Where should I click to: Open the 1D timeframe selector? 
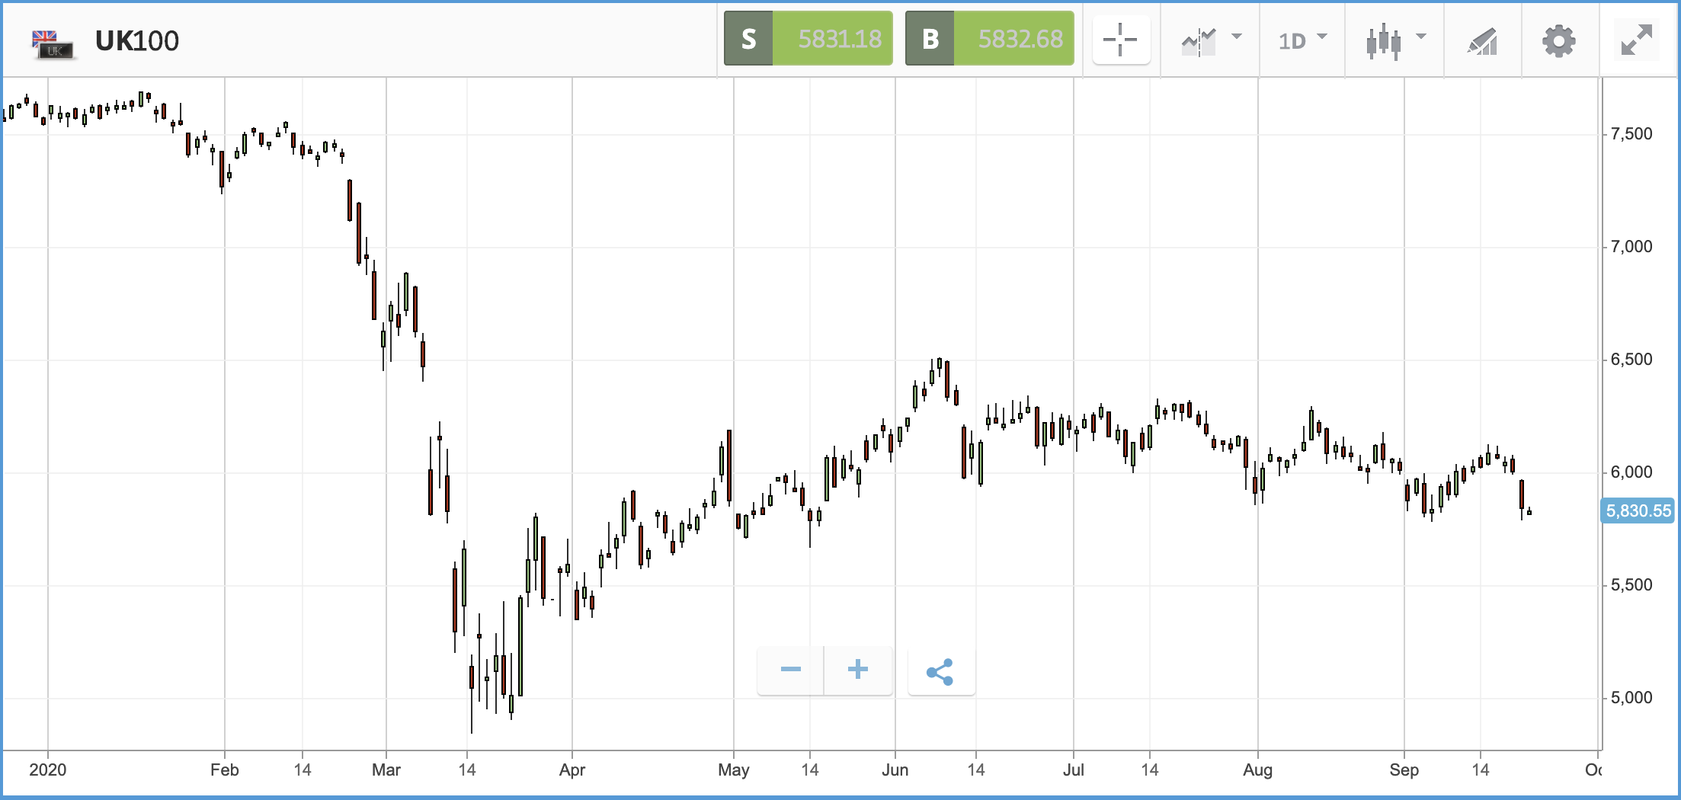(x=1302, y=40)
